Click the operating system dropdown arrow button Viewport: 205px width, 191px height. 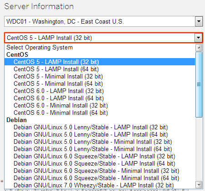[x=199, y=38]
